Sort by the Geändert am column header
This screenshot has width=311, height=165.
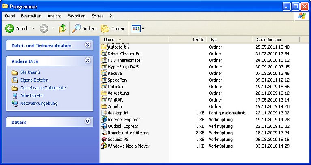click(276, 40)
